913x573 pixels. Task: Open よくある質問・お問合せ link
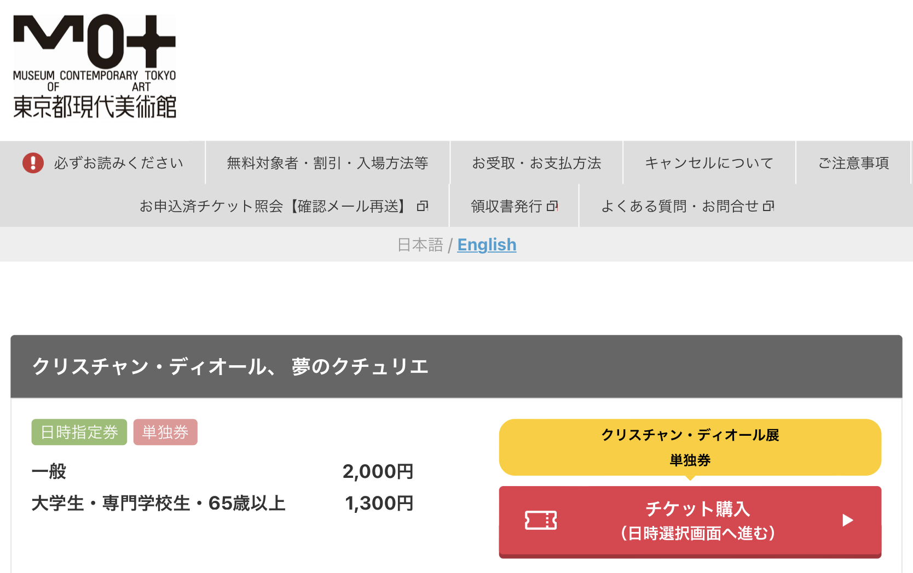[680, 206]
